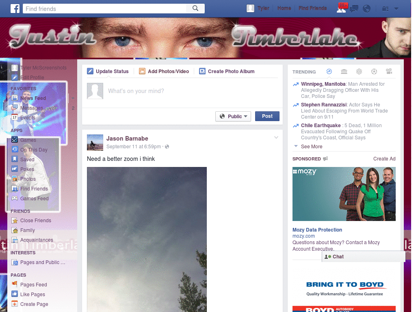This screenshot has width=416, height=312.
Task: Click the Update Status pencil icon
Action: (x=90, y=71)
